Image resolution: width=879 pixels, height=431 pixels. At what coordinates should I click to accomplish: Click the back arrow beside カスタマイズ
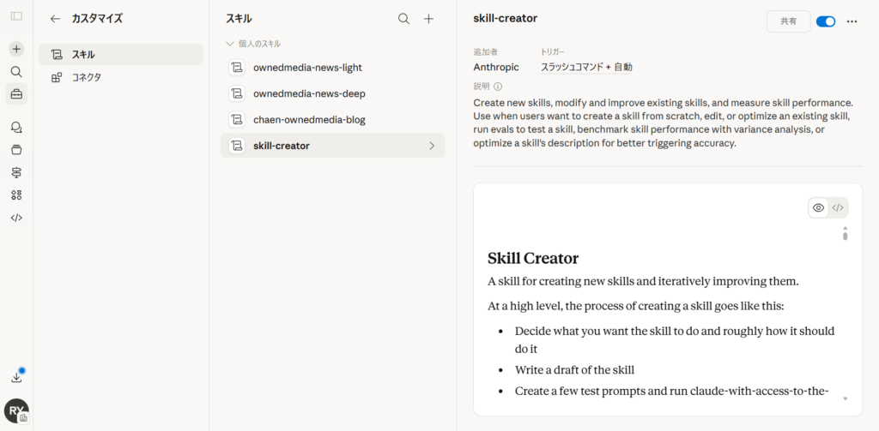[x=56, y=18]
